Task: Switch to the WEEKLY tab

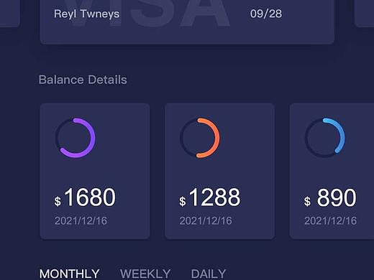Action: coord(145,274)
